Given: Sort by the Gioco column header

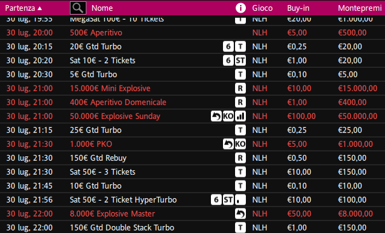Looking at the screenshot, I should [x=262, y=8].
